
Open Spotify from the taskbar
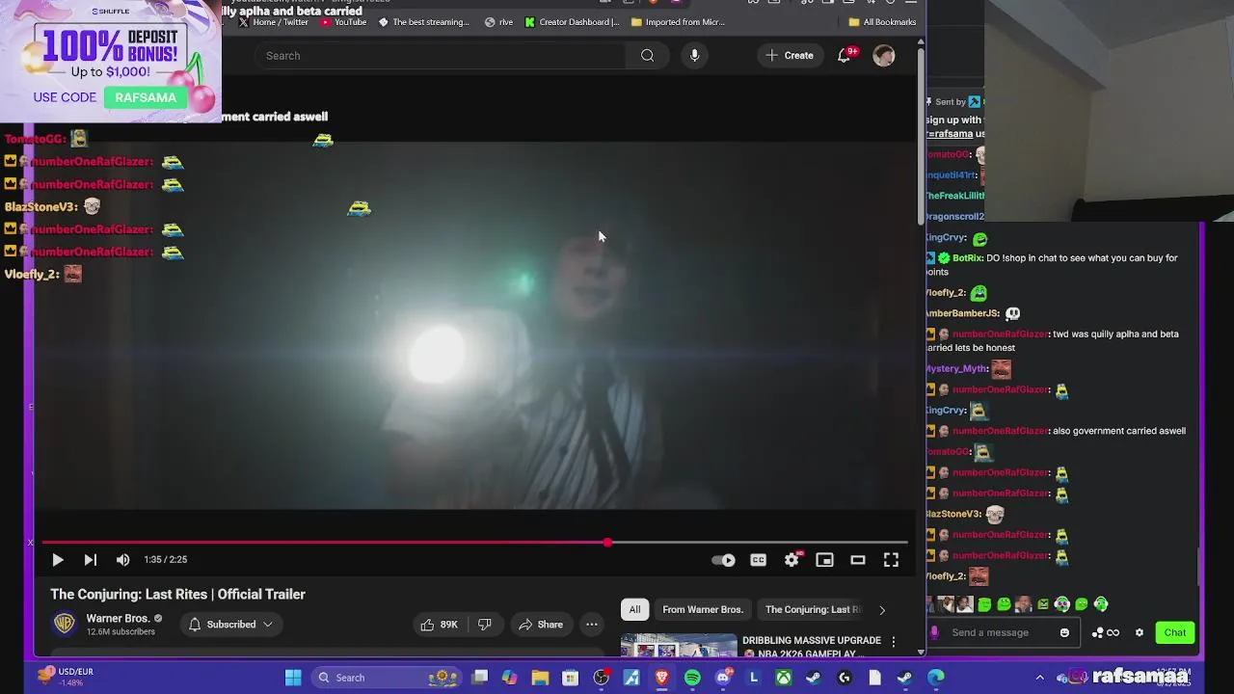(x=692, y=678)
